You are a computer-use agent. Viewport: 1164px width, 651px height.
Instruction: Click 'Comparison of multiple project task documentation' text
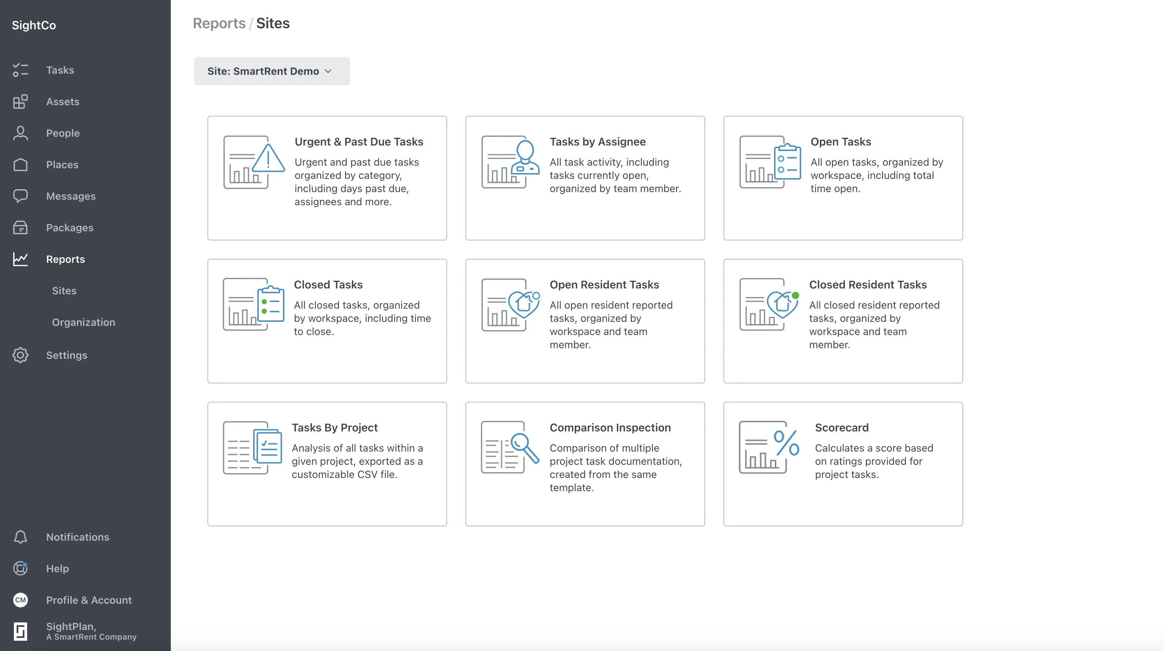pos(615,467)
